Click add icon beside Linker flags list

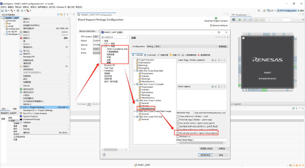tap(213, 60)
